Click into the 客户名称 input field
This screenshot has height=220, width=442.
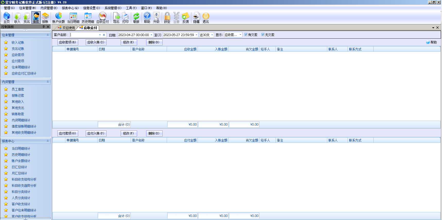click(x=84, y=35)
